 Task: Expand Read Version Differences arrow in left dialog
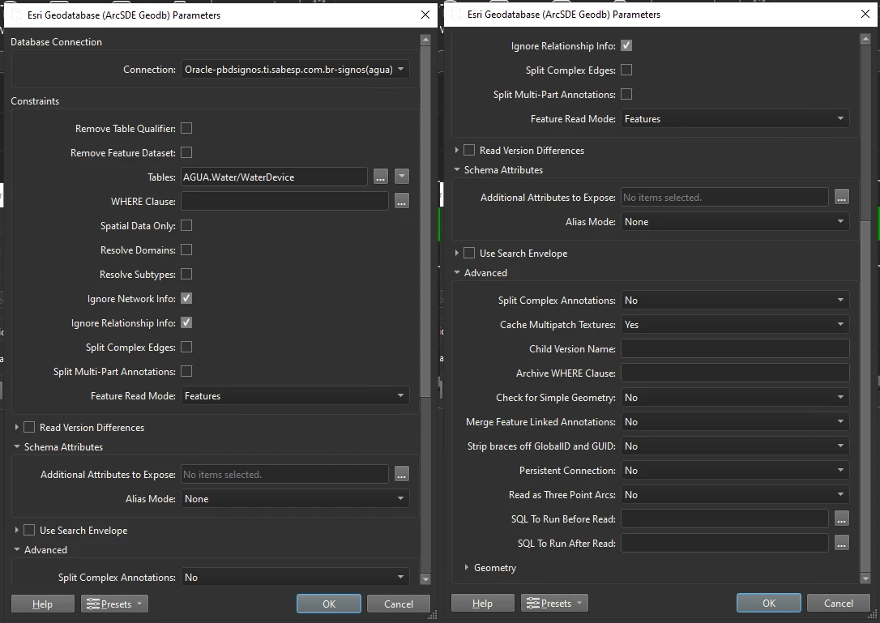tap(17, 427)
